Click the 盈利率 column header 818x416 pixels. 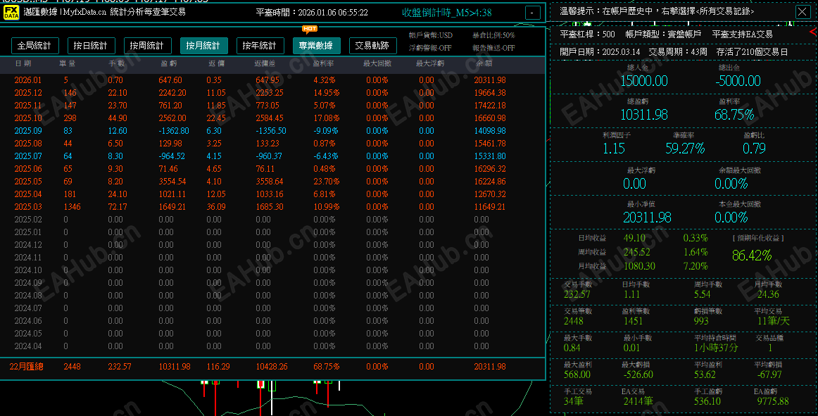(323, 63)
